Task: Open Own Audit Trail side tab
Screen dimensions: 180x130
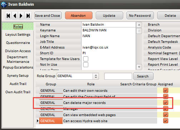Action: click(x=18, y=92)
